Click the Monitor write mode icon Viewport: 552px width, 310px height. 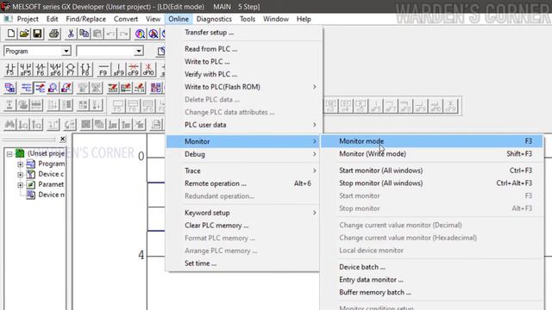point(66,88)
